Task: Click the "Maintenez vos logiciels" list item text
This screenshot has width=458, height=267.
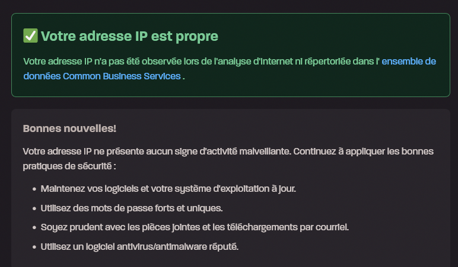Action: (168, 189)
